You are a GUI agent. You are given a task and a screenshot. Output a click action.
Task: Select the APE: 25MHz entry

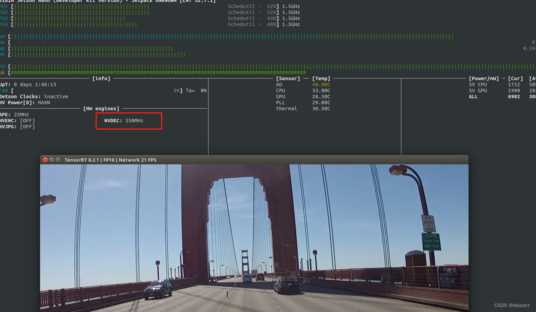pos(15,115)
